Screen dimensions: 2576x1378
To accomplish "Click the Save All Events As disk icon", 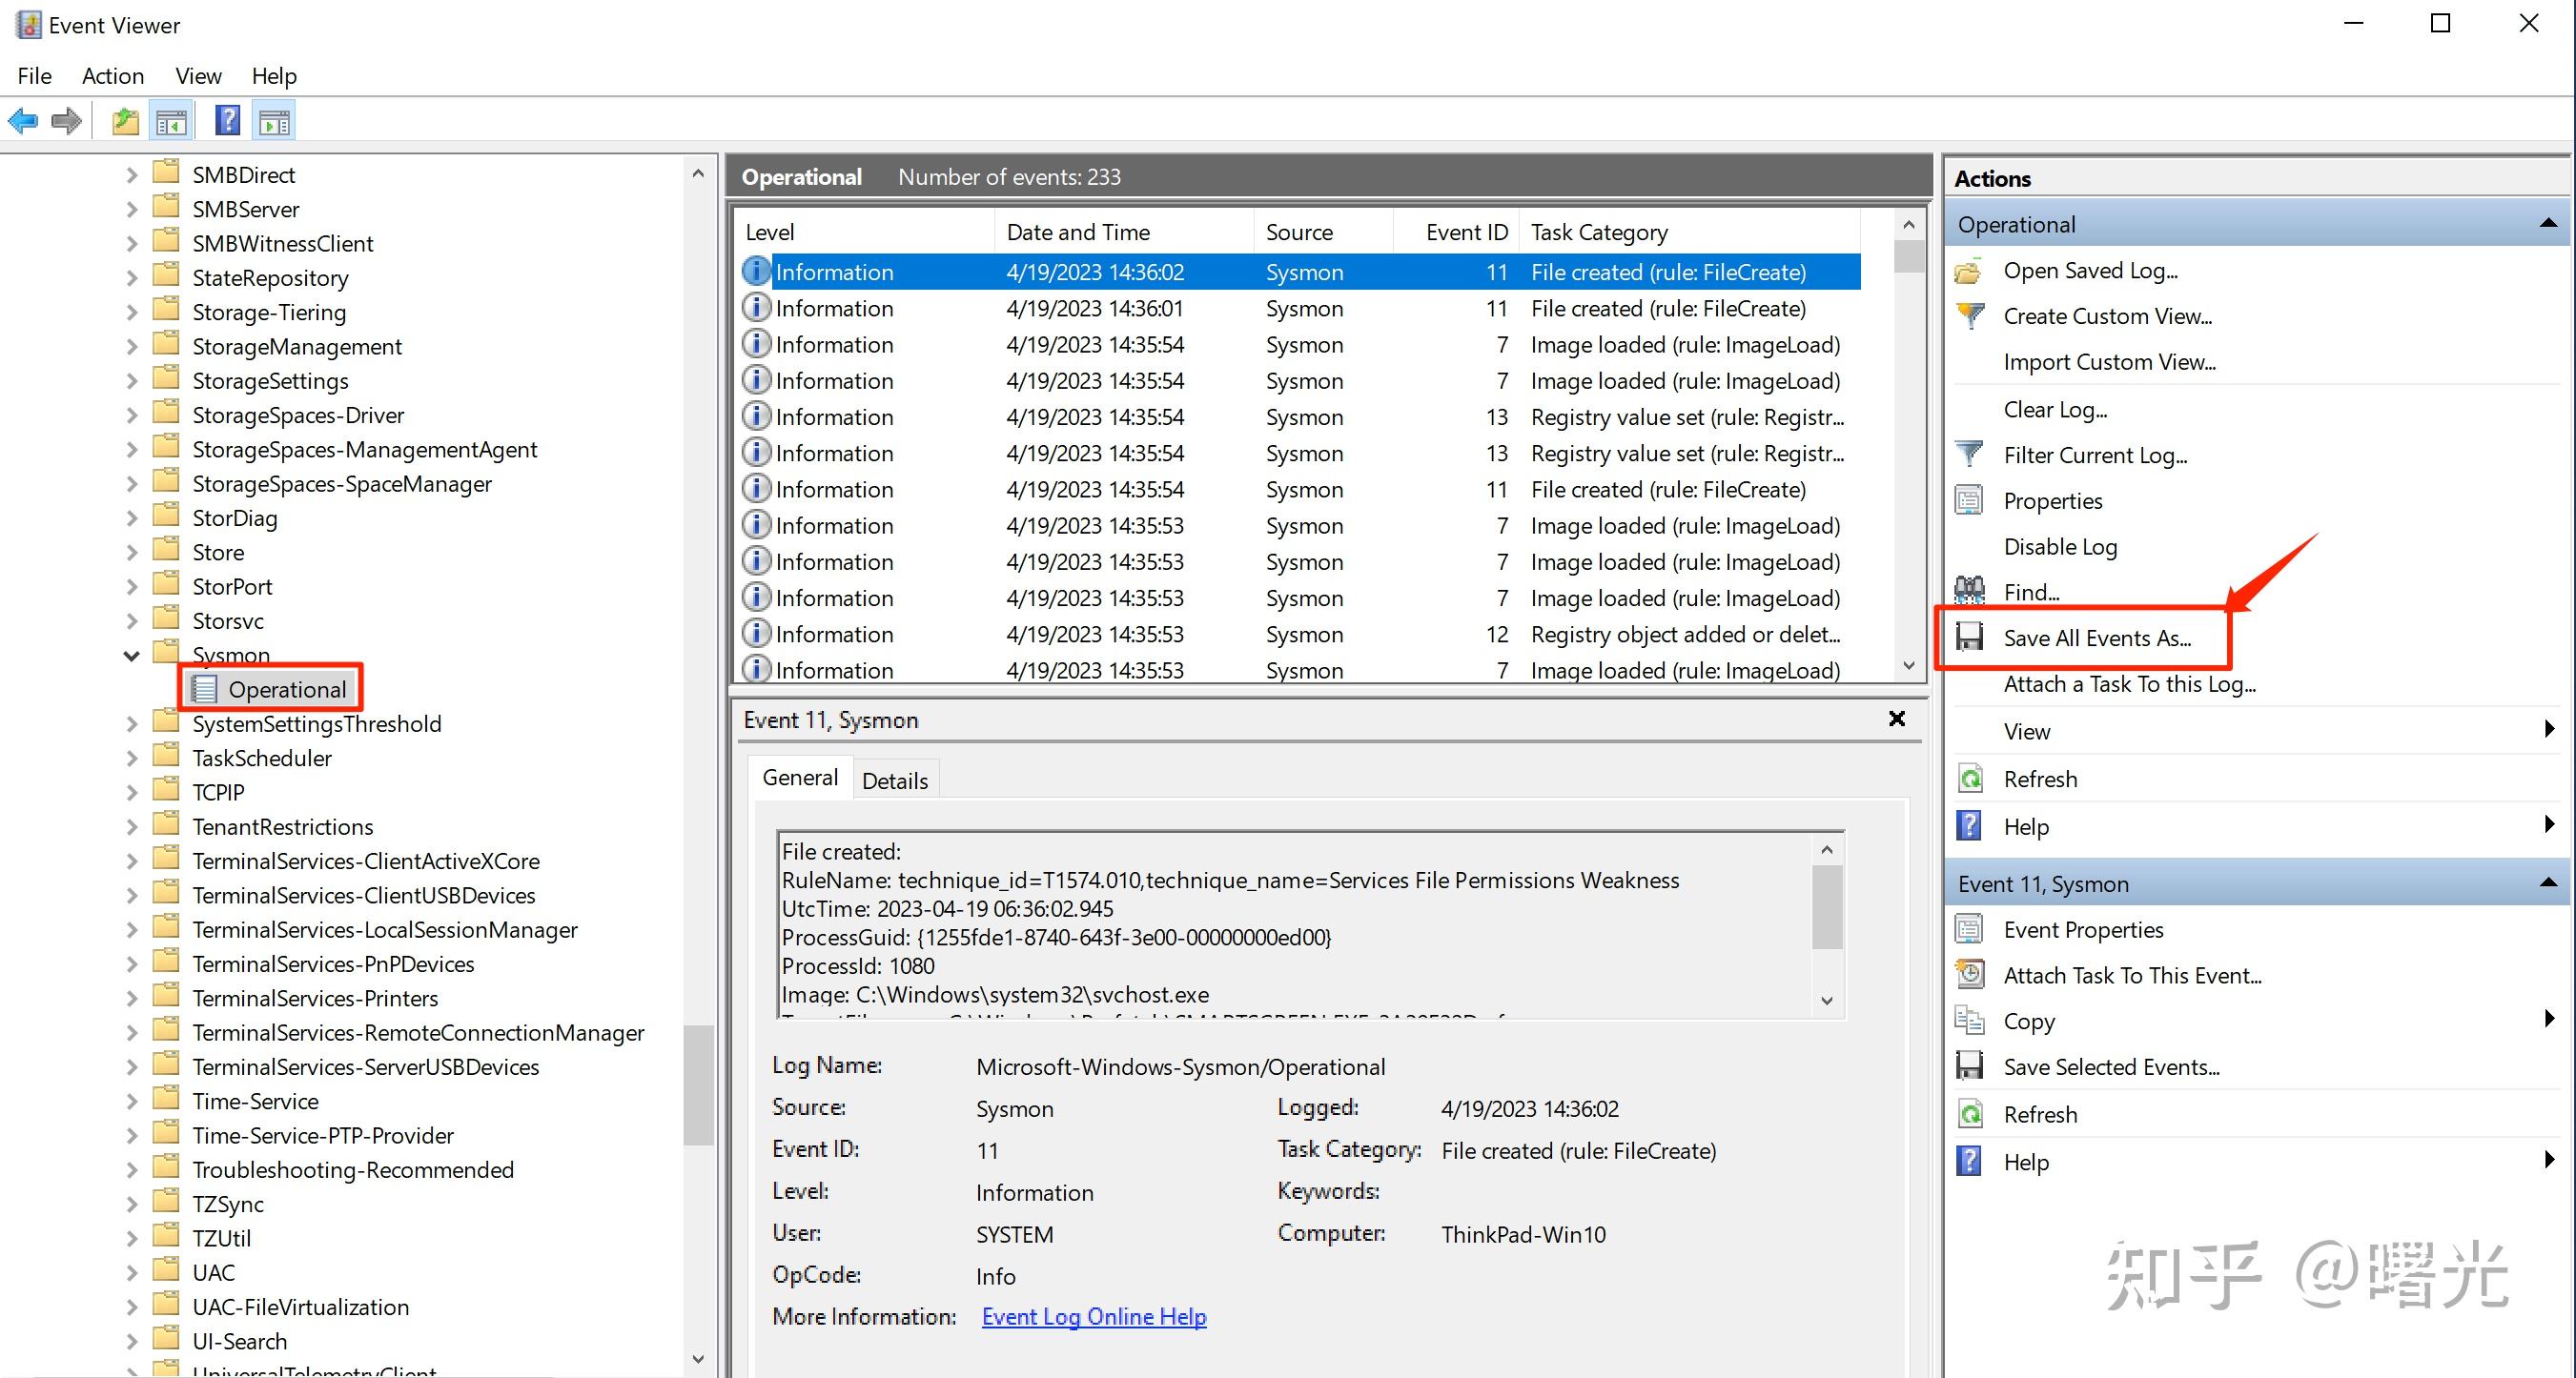I will (x=1969, y=637).
